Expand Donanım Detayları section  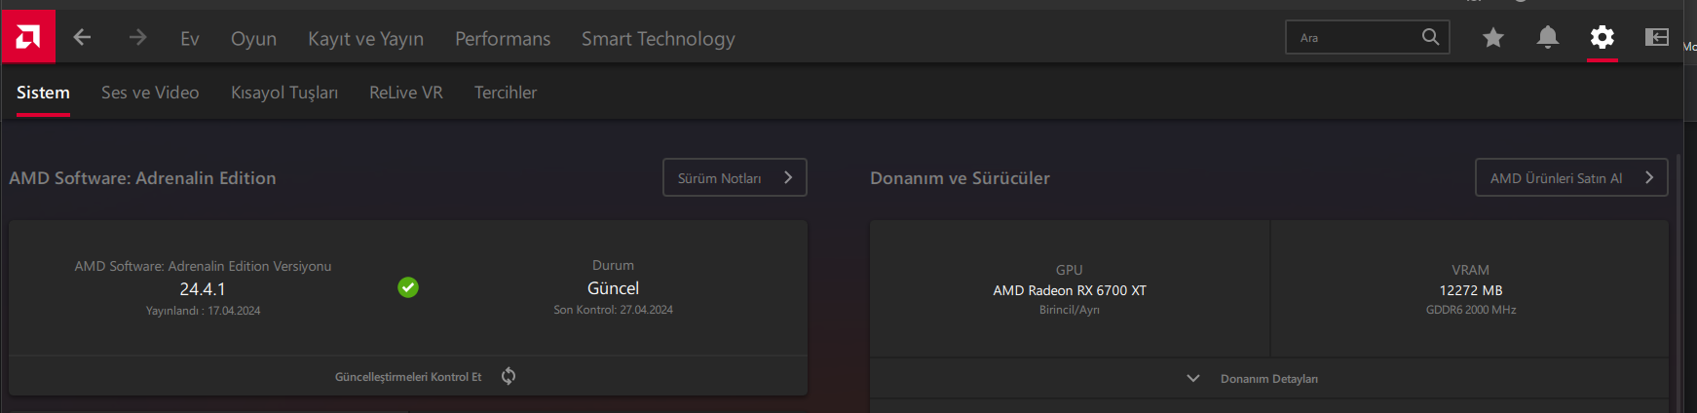pos(1193,378)
